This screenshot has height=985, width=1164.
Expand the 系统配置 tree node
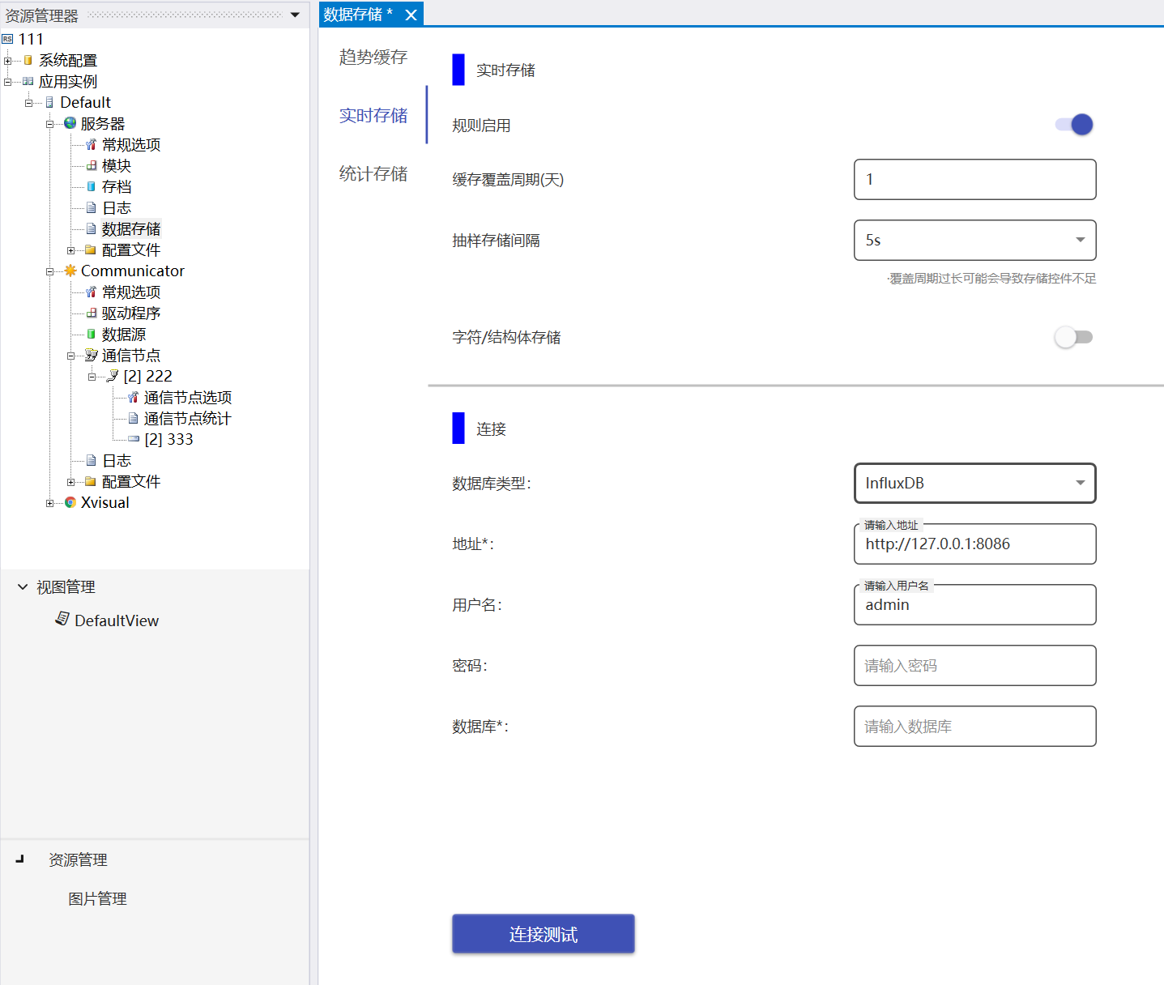click(x=8, y=61)
